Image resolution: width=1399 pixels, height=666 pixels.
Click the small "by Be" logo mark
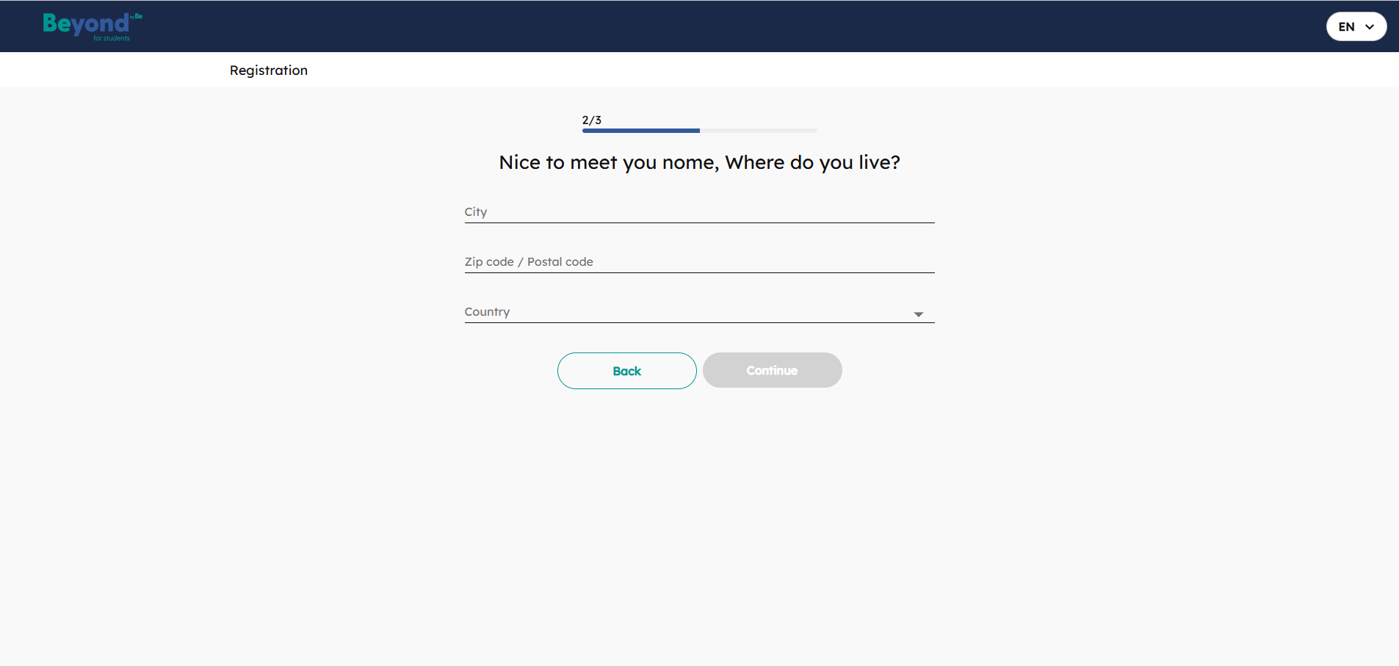137,16
